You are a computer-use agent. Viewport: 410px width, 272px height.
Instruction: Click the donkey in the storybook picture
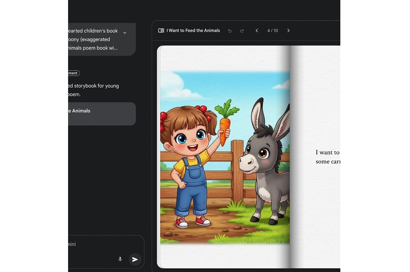(x=265, y=162)
